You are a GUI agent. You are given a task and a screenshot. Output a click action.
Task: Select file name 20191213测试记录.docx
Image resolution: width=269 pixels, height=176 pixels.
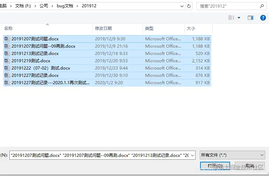tap(35, 54)
